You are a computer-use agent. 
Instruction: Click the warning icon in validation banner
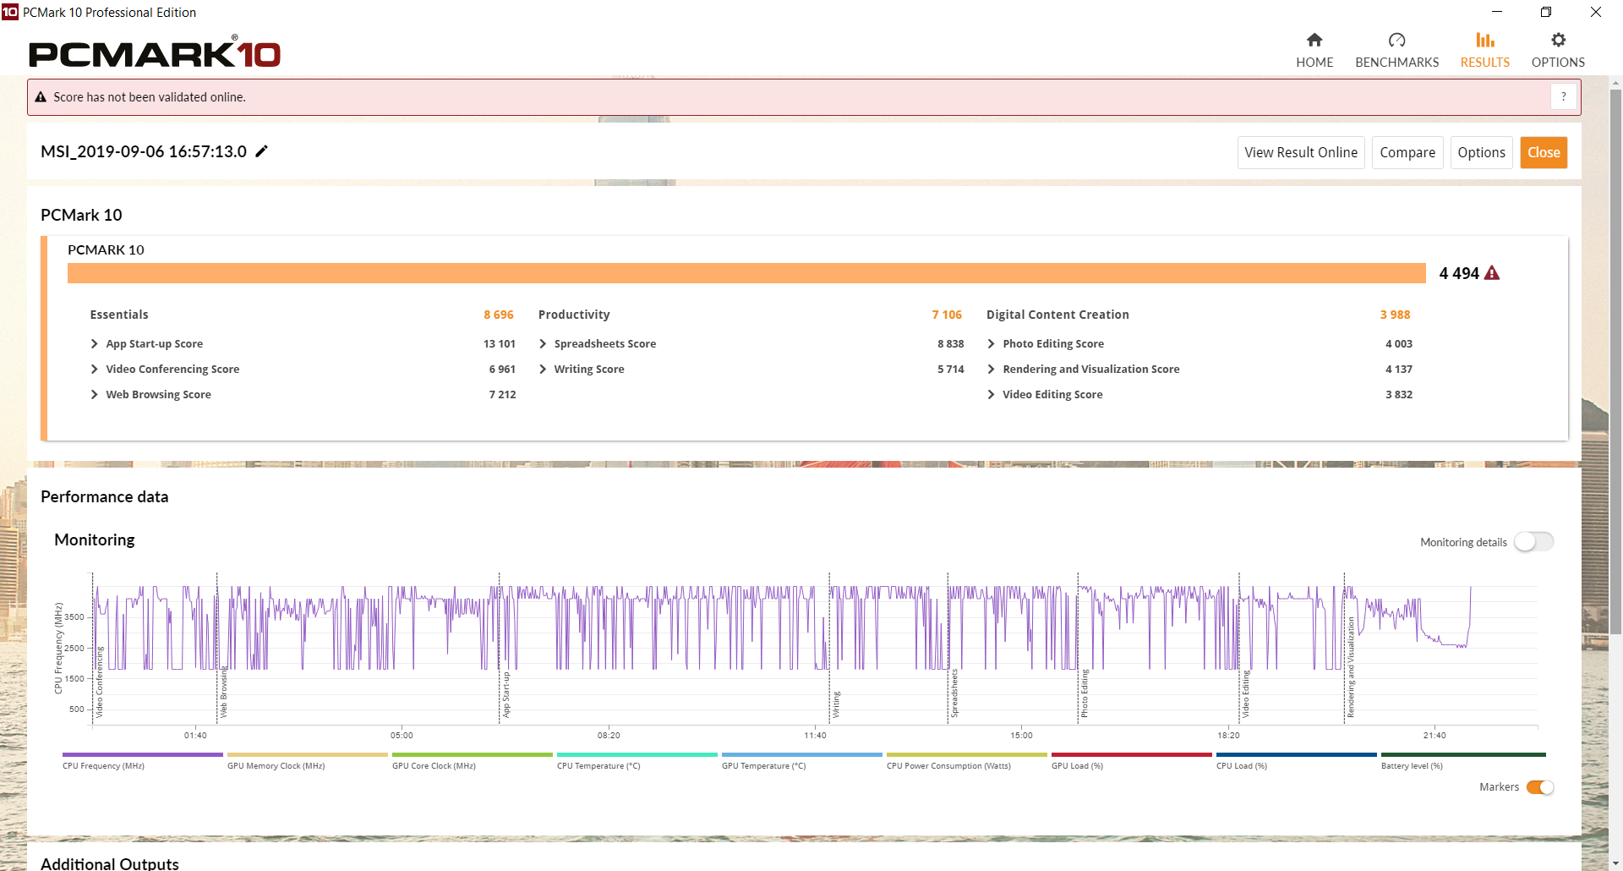click(x=41, y=97)
